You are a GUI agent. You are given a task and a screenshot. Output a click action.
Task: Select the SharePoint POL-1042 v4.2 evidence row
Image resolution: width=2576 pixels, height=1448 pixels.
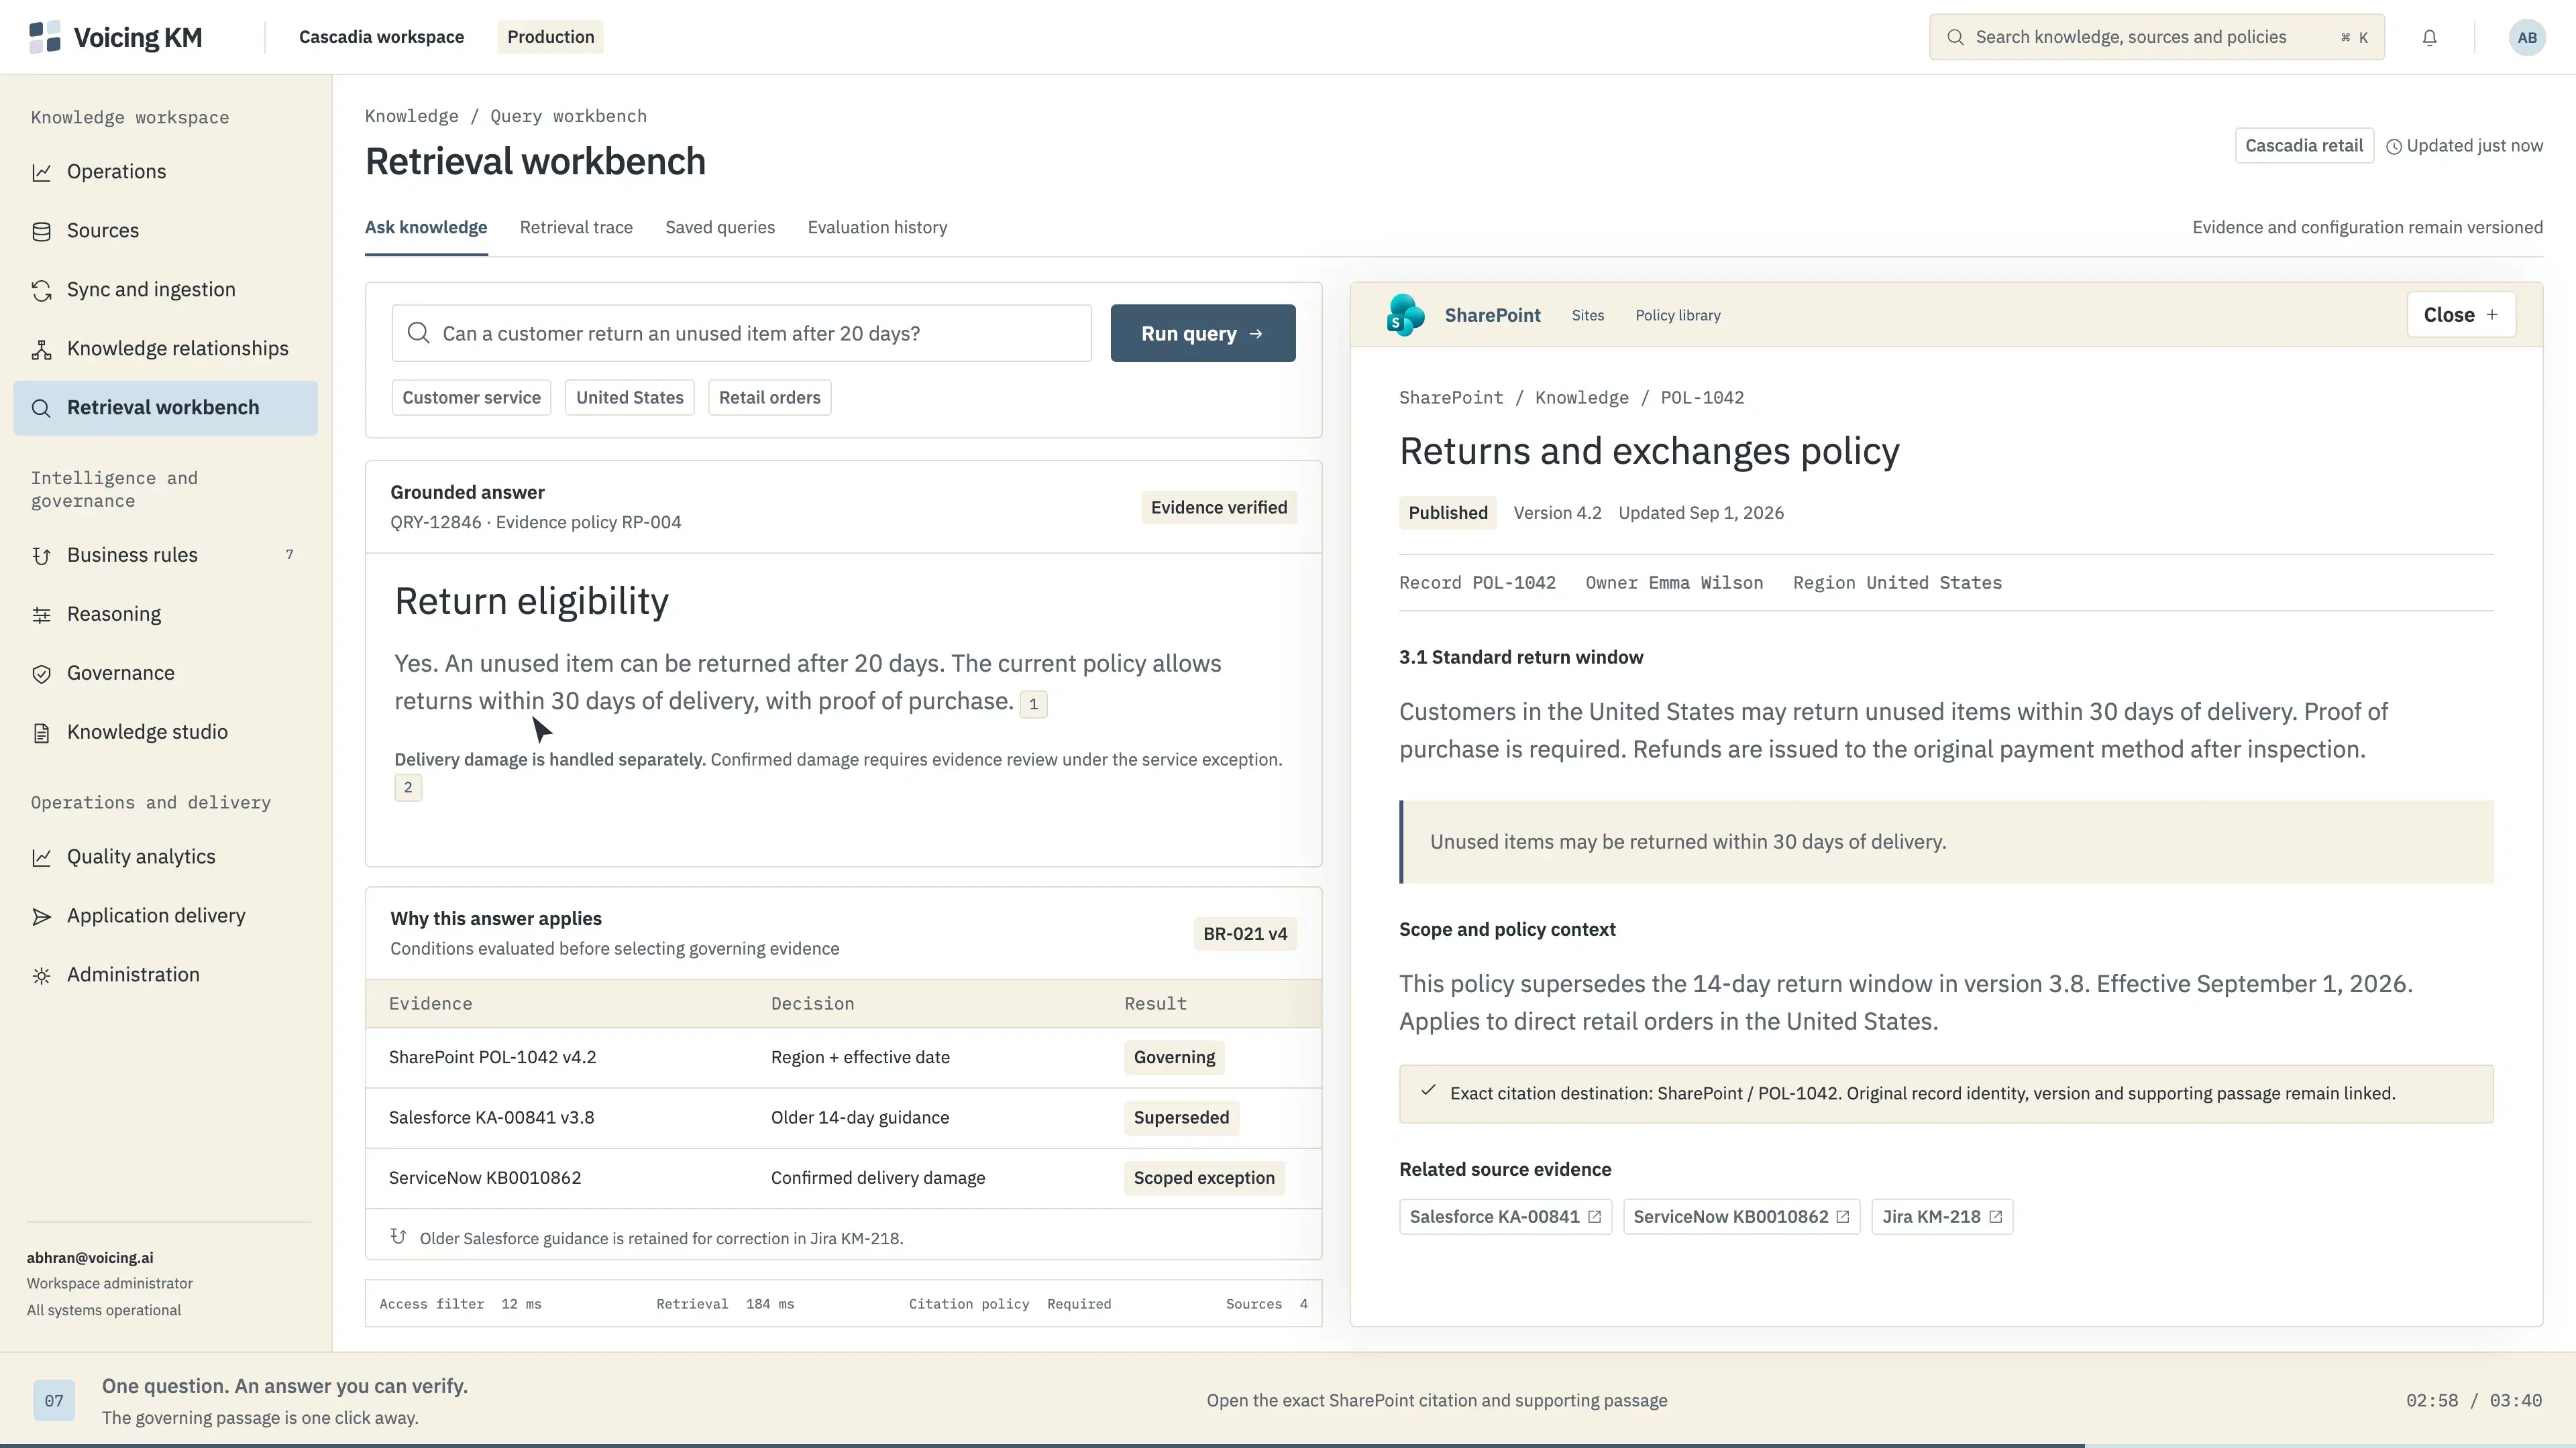[843, 1057]
